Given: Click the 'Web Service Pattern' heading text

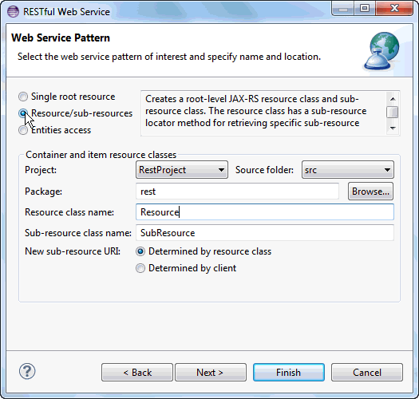Looking at the screenshot, I should coord(61,38).
